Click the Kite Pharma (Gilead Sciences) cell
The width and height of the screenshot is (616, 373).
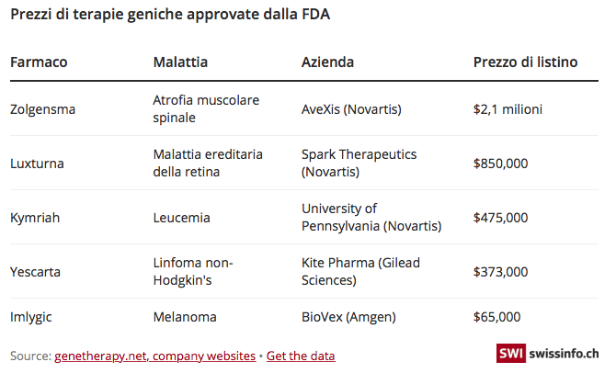(x=360, y=272)
